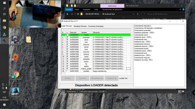Select the ROCKCHIP TOOLS desktop folder

click(29, 42)
